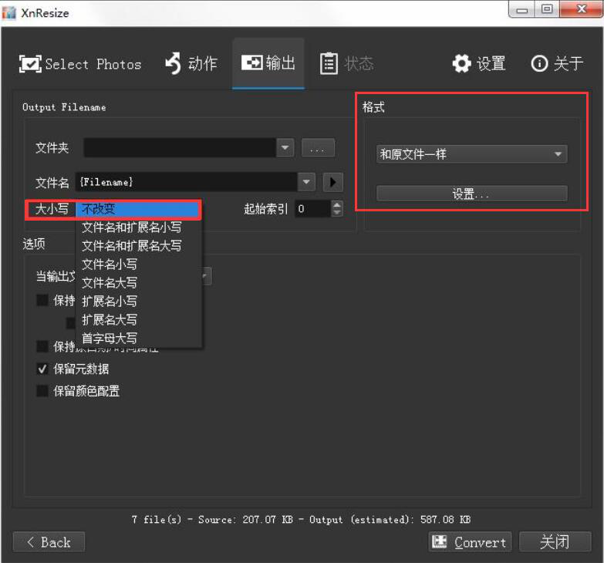Choose 文件名小写 option
Screen dimensions: 604x563
point(139,265)
